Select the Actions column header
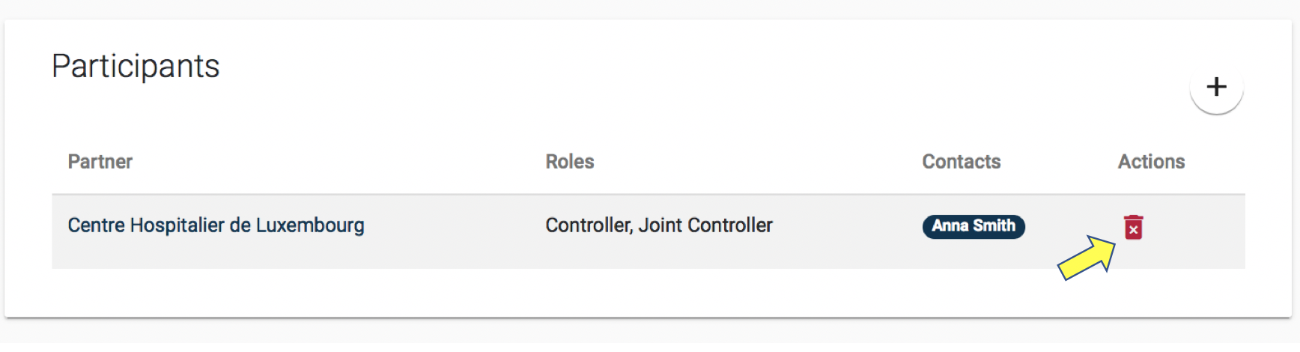This screenshot has width=1300, height=352. tap(1151, 162)
